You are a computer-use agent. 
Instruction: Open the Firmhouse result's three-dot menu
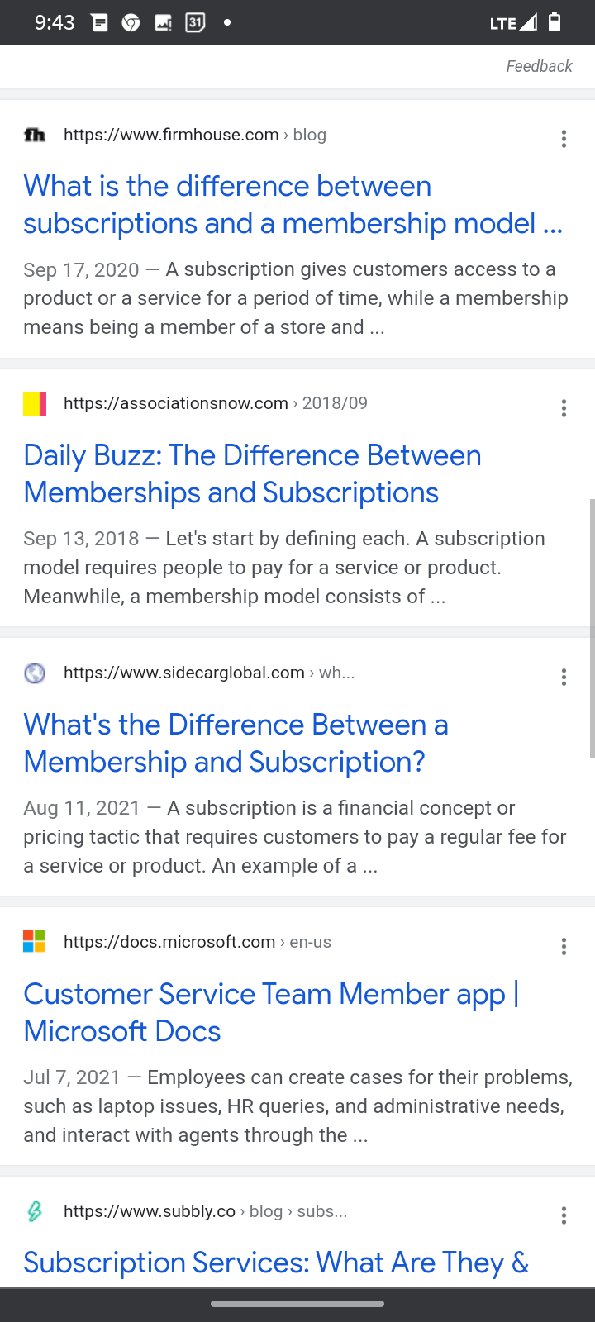click(x=564, y=139)
